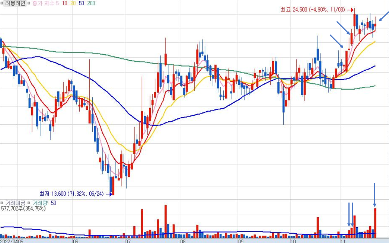Select the pink 5-day moving average label

point(57,3)
